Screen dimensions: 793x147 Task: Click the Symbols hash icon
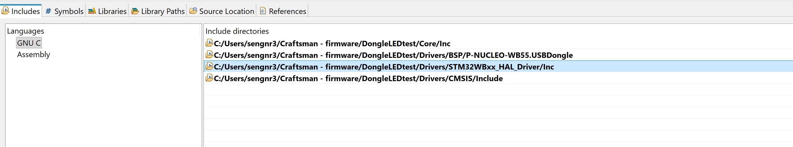pyautogui.click(x=48, y=11)
